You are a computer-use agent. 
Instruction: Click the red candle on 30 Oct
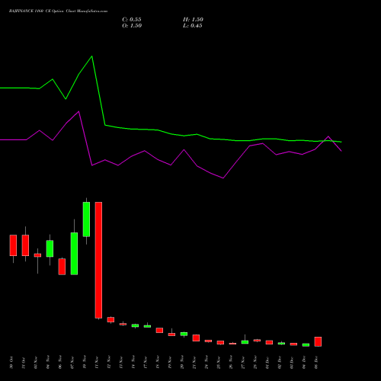click(13, 245)
